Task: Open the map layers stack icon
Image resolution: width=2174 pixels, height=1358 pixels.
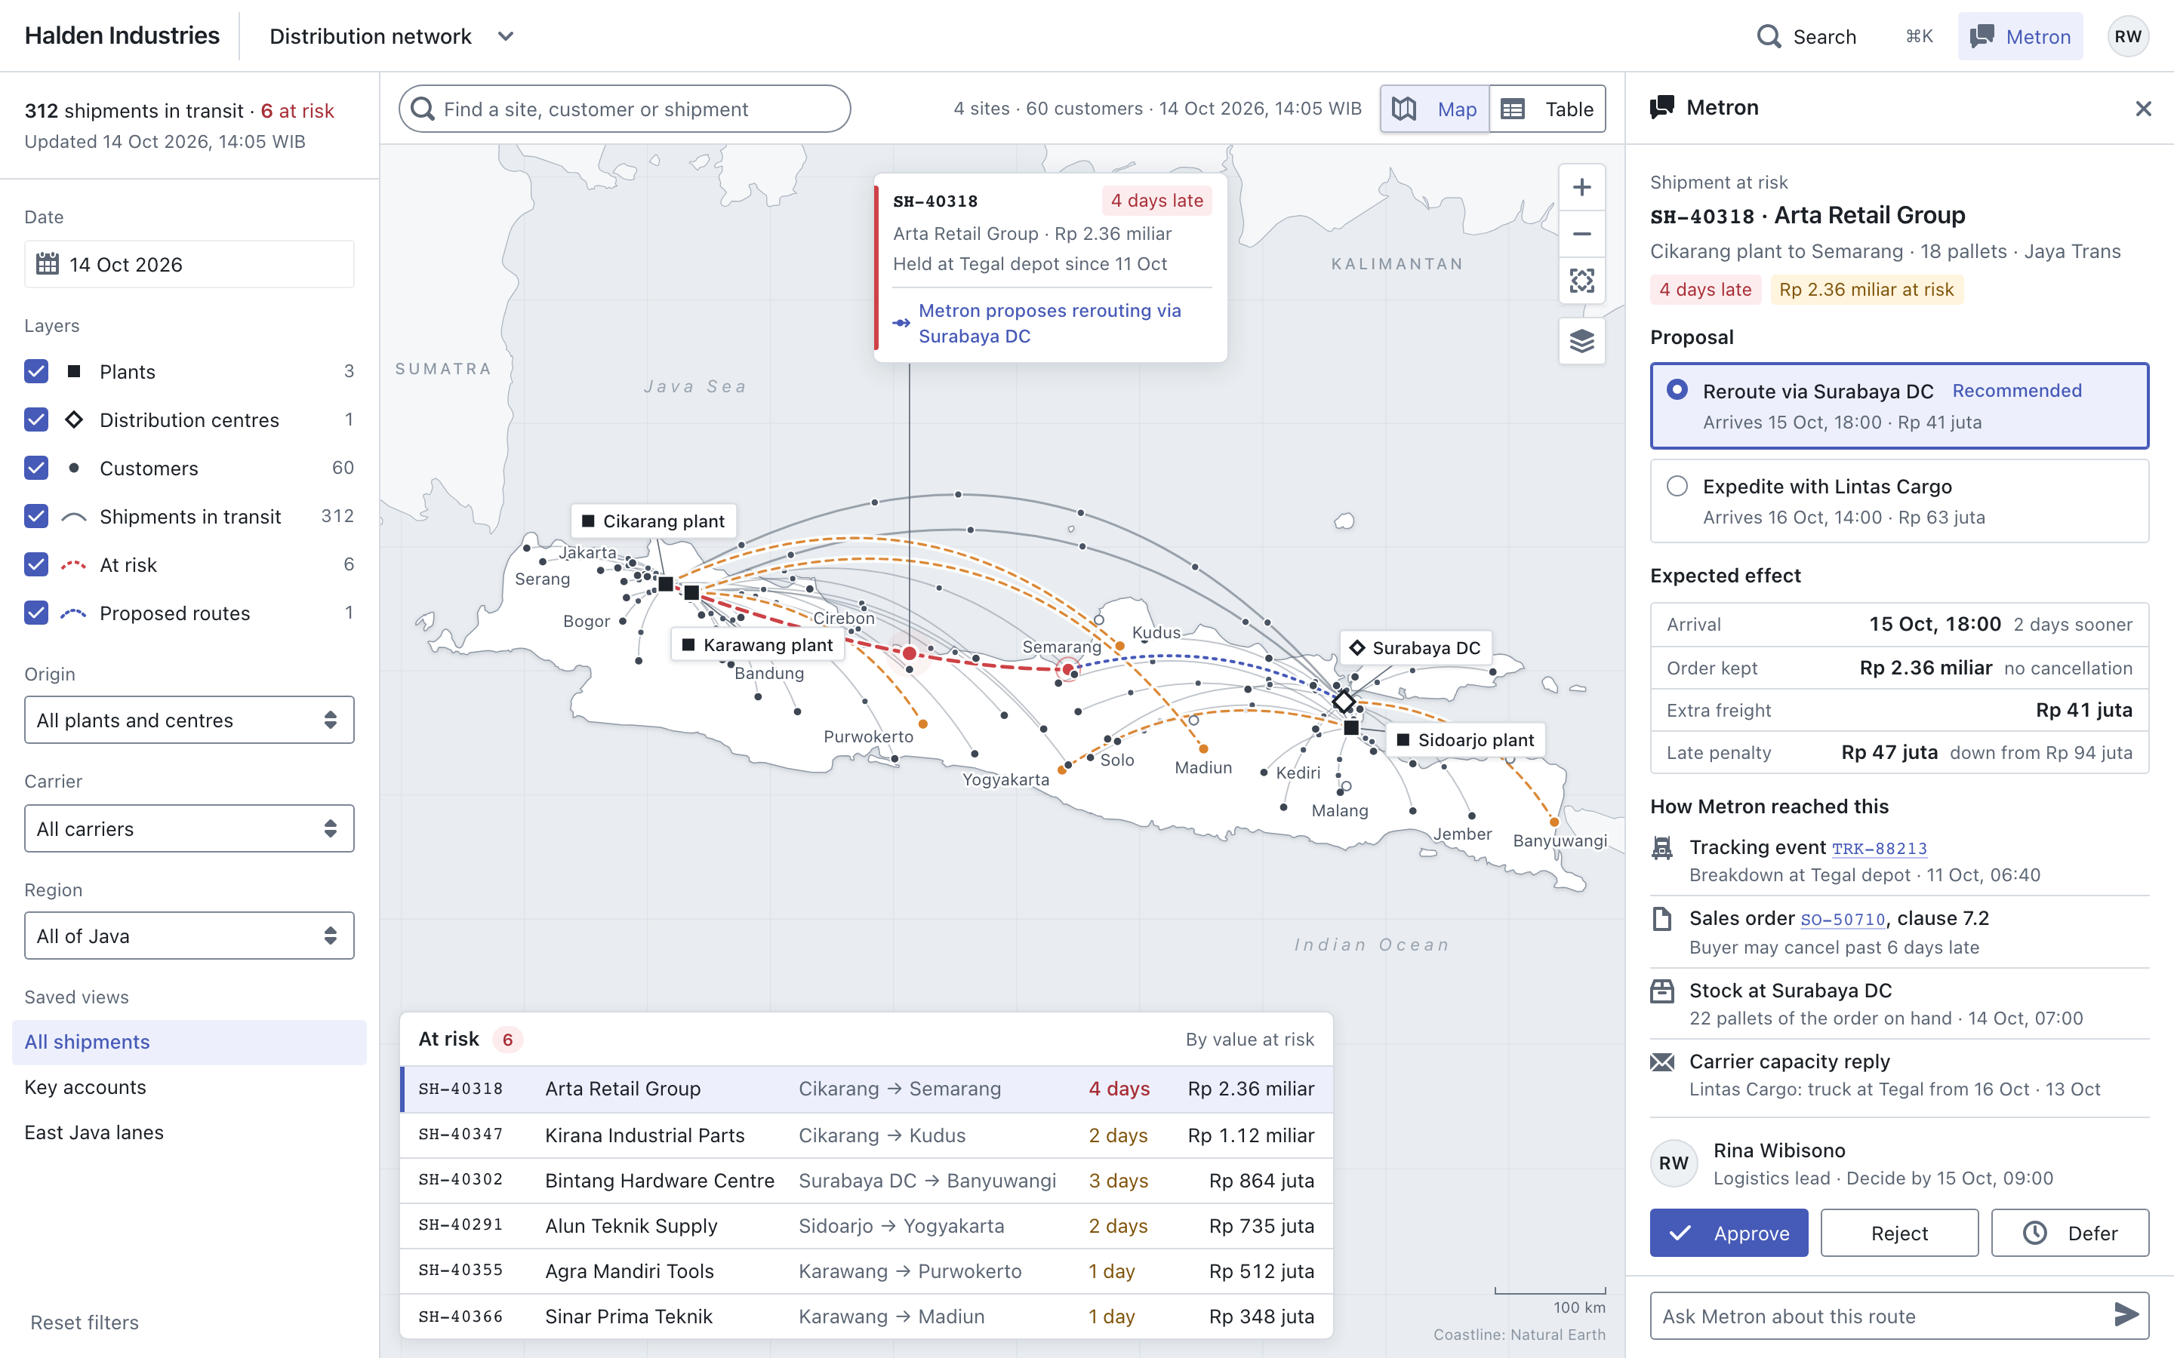Action: [1581, 341]
